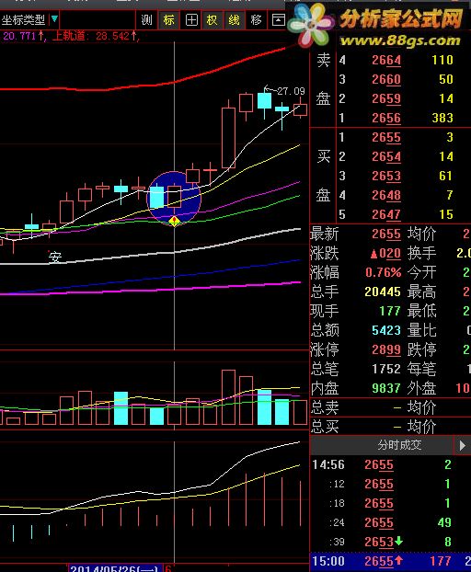Image resolution: width=471 pixels, height=572 pixels.
Task: Click the 2014/05/26 date label
Action: click(x=115, y=568)
